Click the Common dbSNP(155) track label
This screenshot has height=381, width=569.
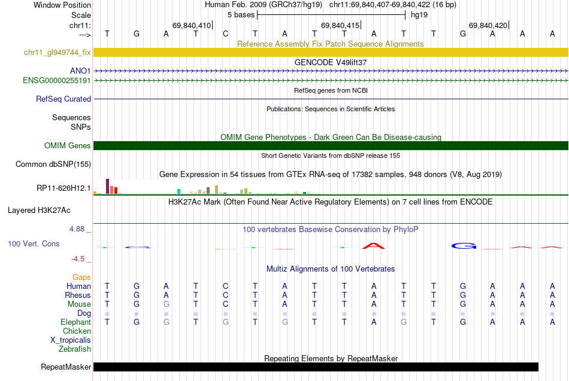[x=53, y=164]
